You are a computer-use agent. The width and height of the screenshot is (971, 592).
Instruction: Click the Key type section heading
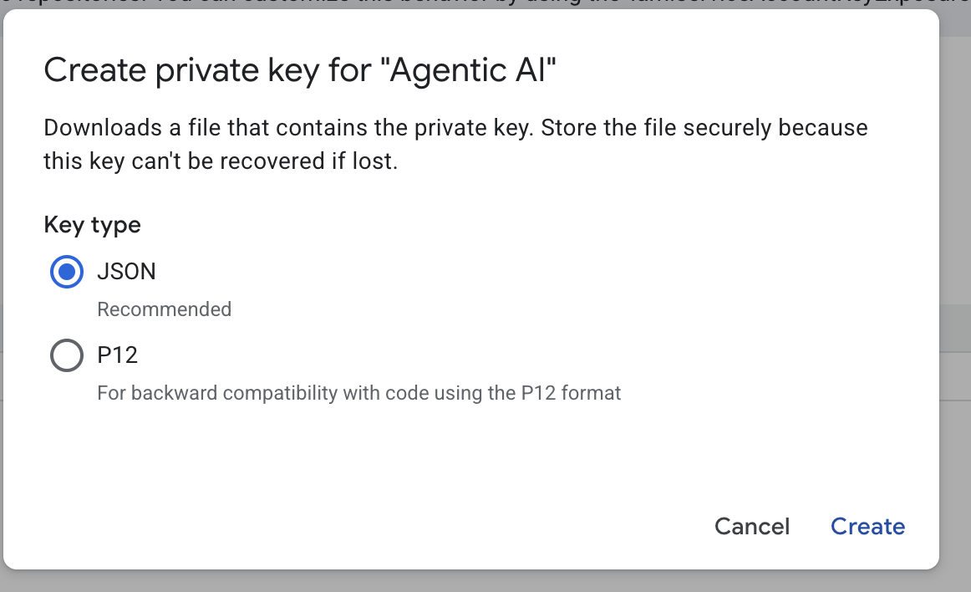pos(92,224)
